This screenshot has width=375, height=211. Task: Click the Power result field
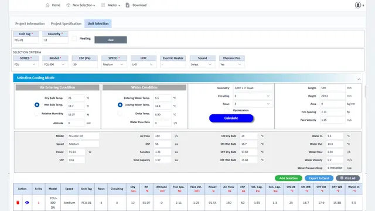(x=76, y=152)
